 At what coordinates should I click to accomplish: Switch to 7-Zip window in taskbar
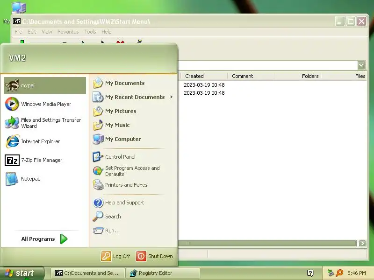[x=87, y=273]
